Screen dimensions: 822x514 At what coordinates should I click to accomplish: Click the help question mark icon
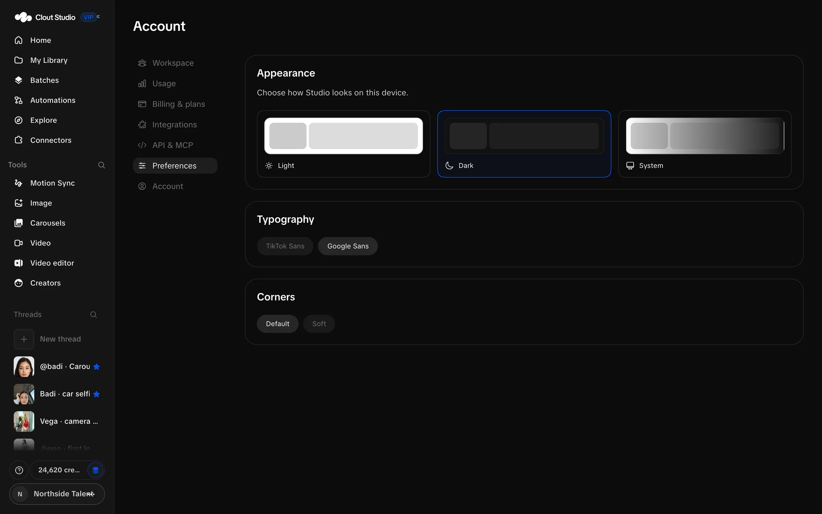pos(19,470)
